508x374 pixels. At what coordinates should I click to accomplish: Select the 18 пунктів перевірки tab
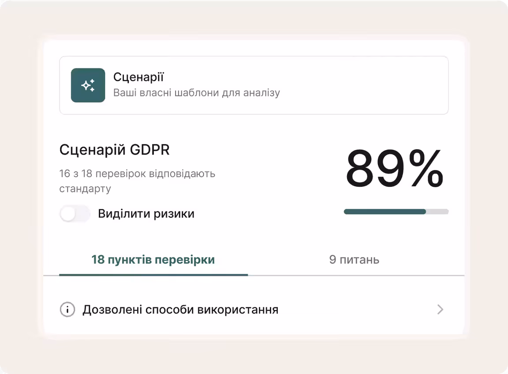click(x=153, y=260)
